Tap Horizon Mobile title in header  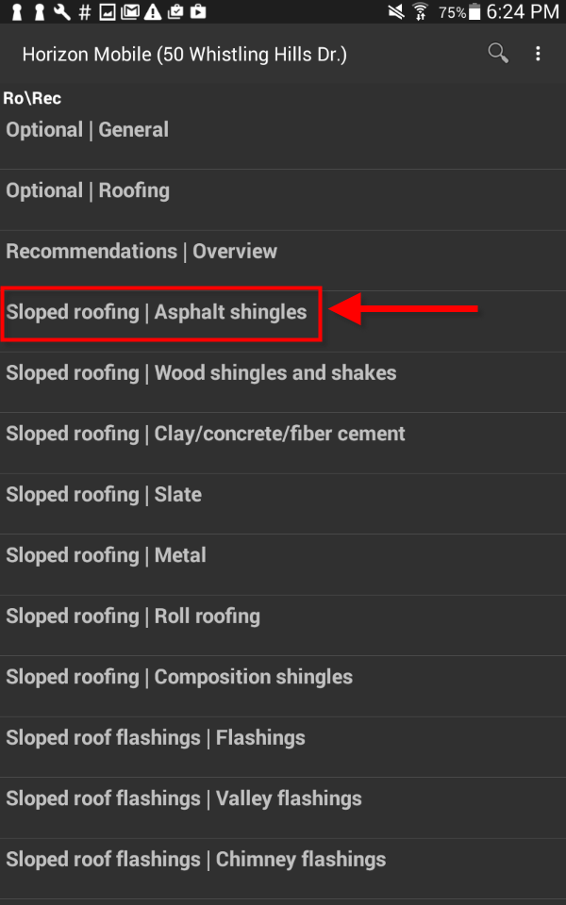point(185,55)
